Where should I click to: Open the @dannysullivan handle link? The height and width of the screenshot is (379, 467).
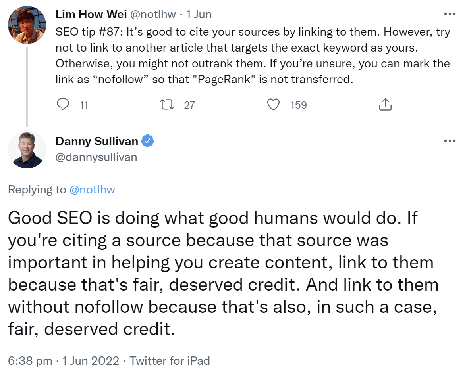(96, 157)
